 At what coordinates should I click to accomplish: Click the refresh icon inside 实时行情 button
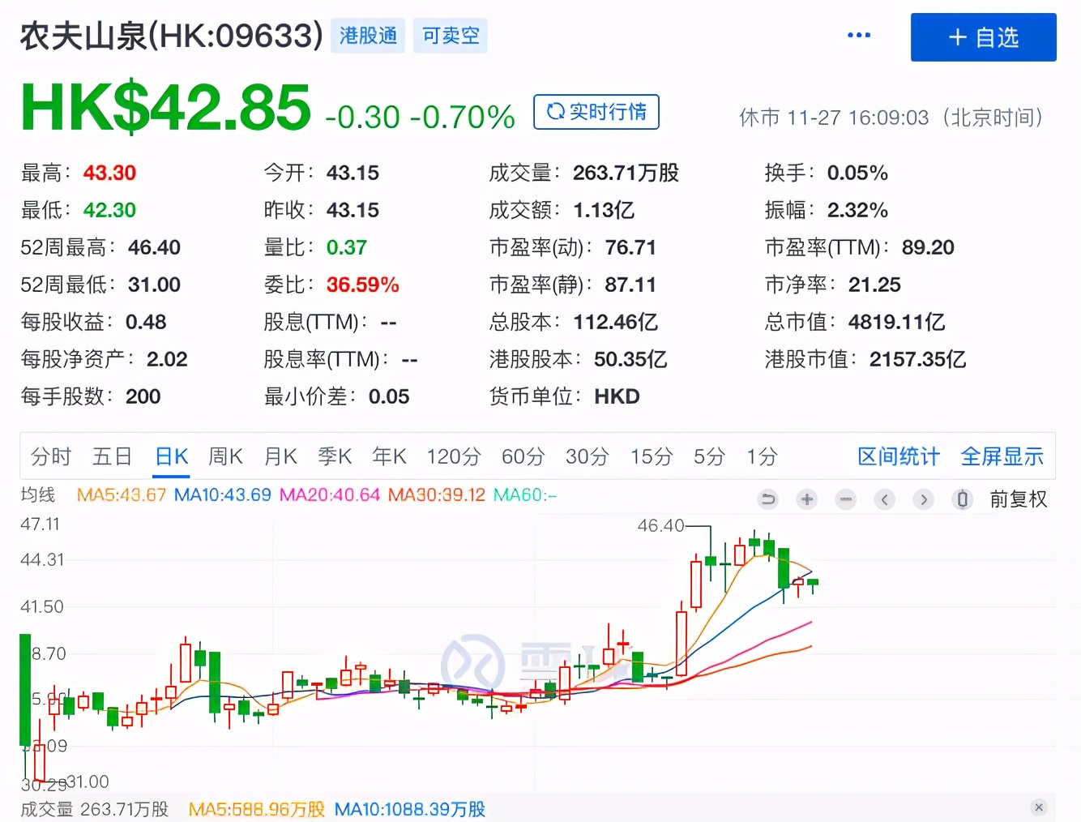pyautogui.click(x=556, y=112)
